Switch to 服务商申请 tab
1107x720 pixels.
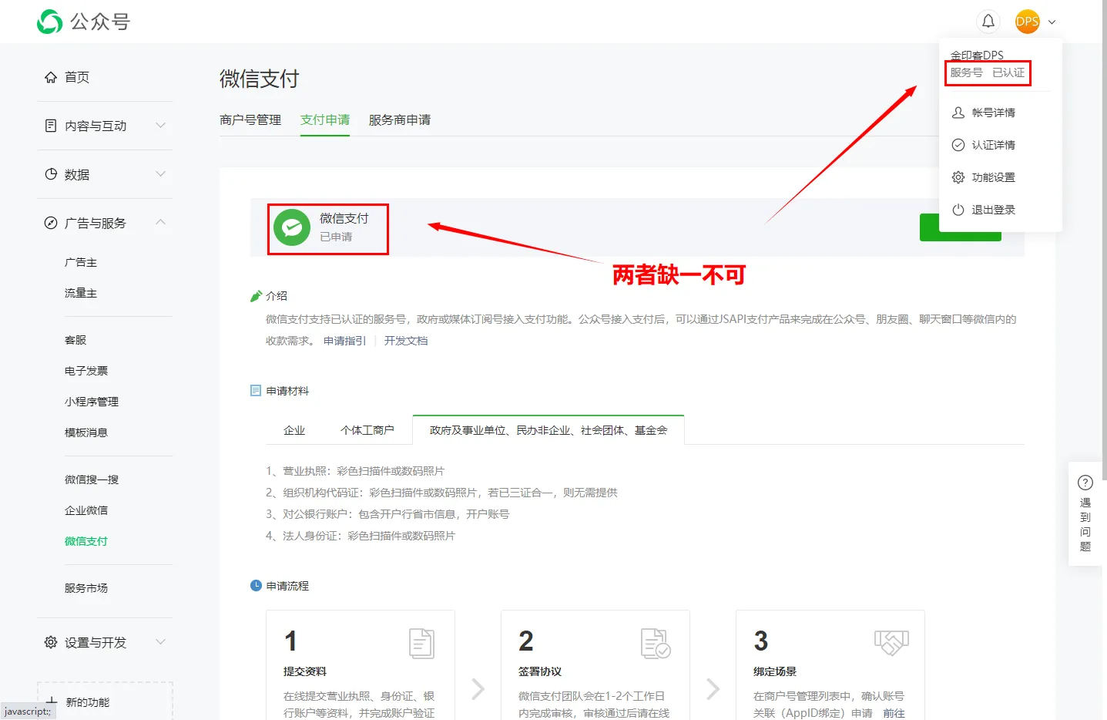pos(400,120)
